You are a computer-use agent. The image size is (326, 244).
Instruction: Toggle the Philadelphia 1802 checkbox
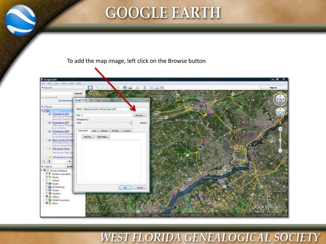point(47,114)
